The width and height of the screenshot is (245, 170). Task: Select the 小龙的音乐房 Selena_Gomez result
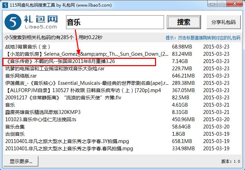[87, 54]
